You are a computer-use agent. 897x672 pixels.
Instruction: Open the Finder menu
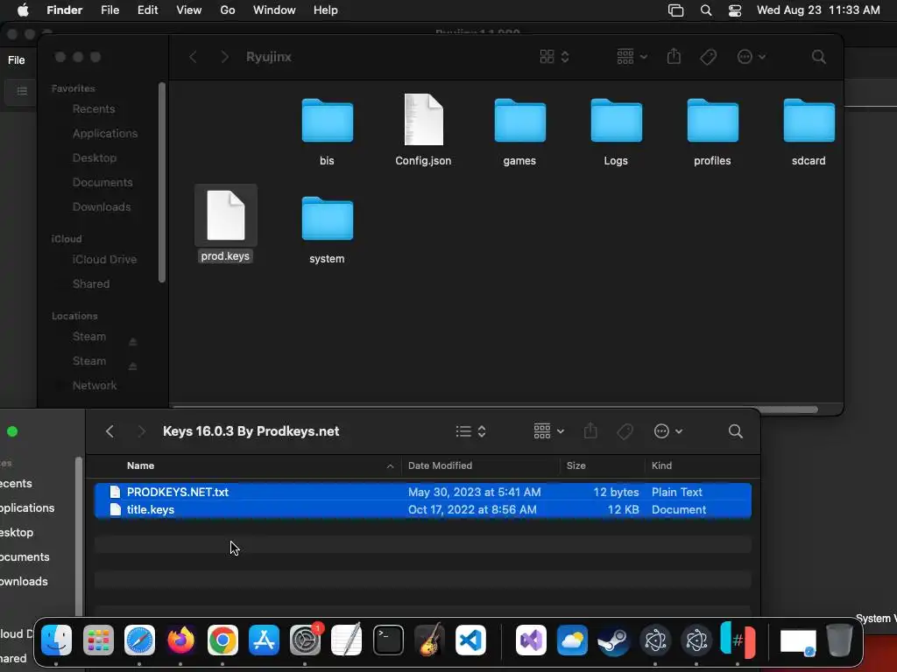(64, 10)
